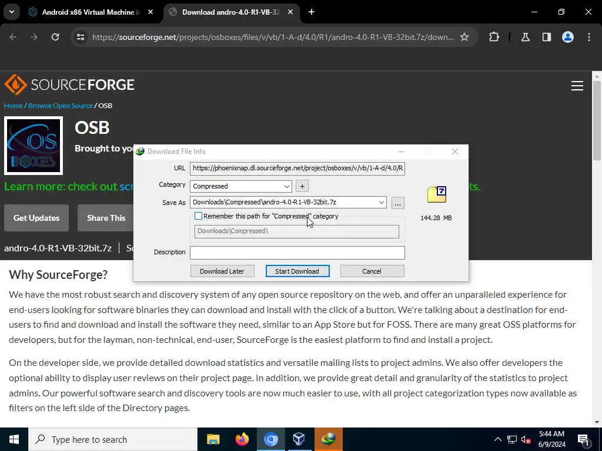Enable Remember this path checkbox
This screenshot has height=451, width=602.
tap(198, 216)
